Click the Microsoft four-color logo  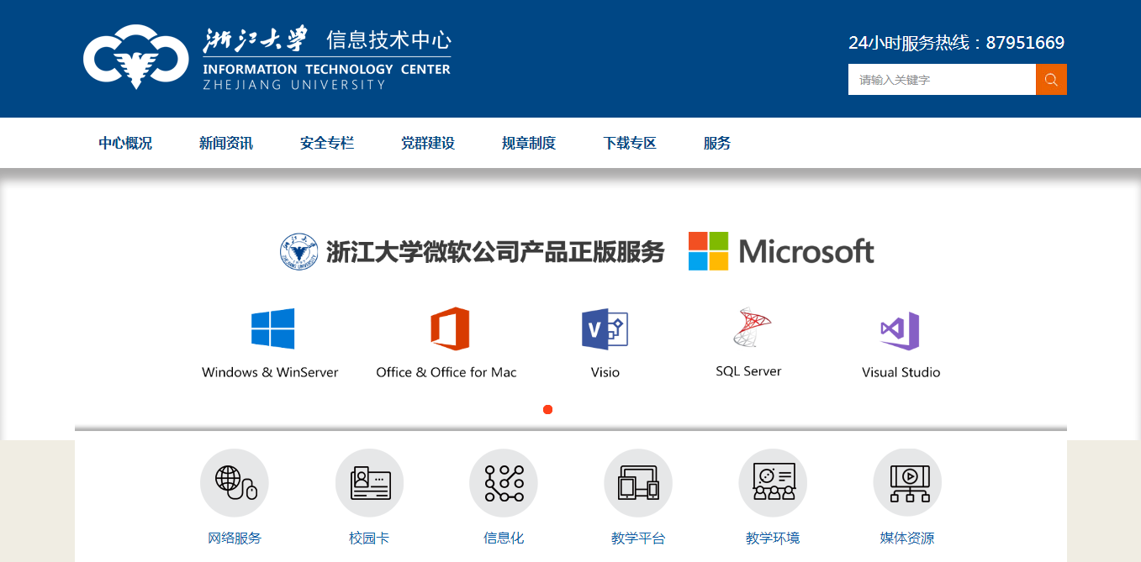click(x=709, y=251)
